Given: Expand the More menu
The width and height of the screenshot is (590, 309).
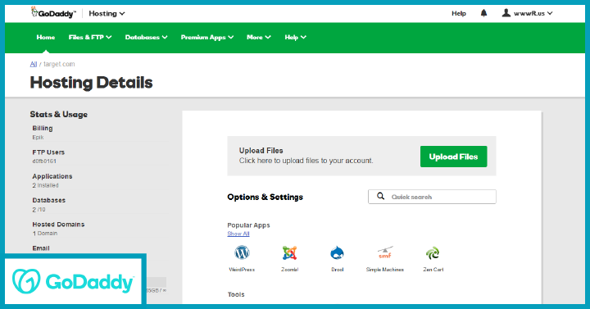Looking at the screenshot, I should tap(259, 37).
